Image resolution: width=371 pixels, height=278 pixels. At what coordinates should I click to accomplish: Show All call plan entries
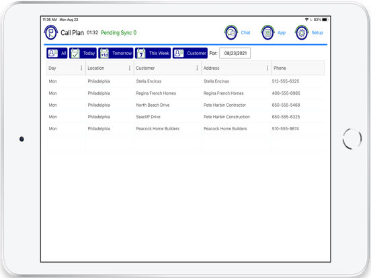click(x=57, y=53)
